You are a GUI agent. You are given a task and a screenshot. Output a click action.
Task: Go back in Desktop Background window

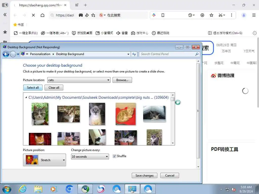tap(6, 54)
